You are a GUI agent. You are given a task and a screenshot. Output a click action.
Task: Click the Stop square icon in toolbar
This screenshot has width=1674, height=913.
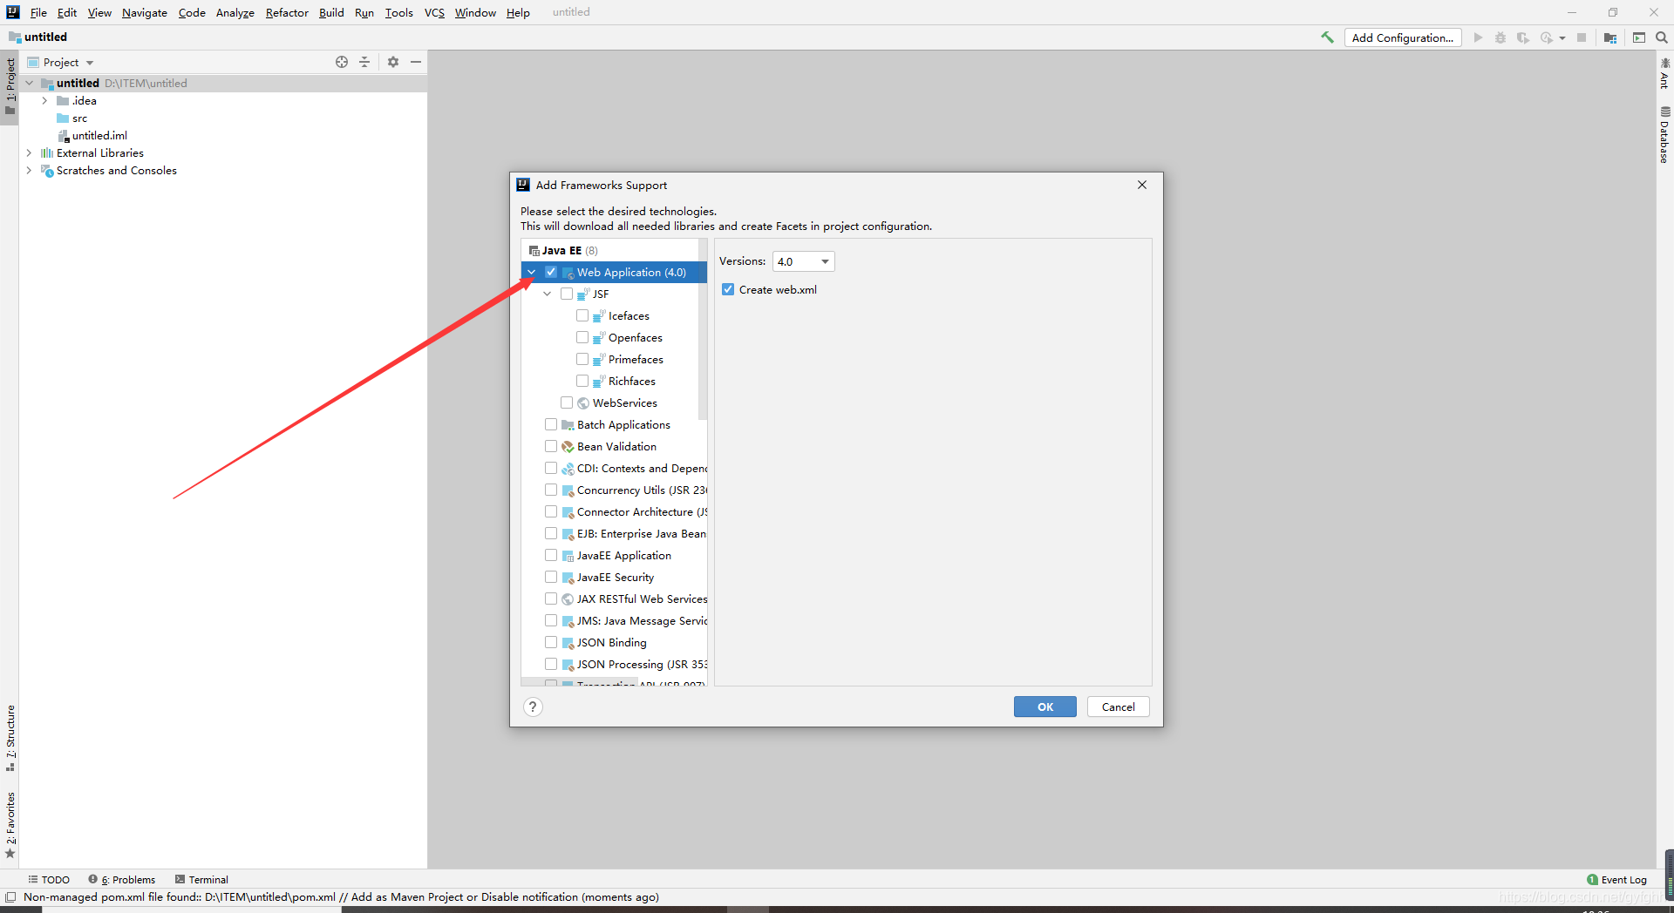point(1582,37)
